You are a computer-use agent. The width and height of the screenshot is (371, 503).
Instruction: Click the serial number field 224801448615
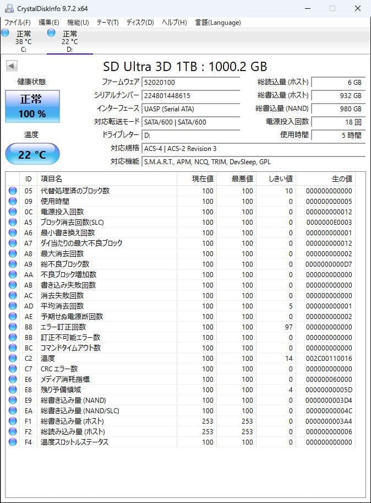(x=190, y=95)
